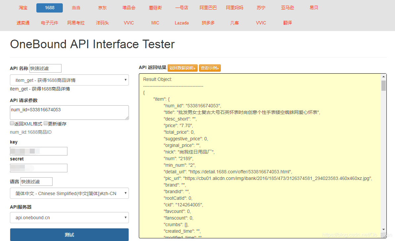
Task: Open the Lazada tab
Action: point(181,23)
